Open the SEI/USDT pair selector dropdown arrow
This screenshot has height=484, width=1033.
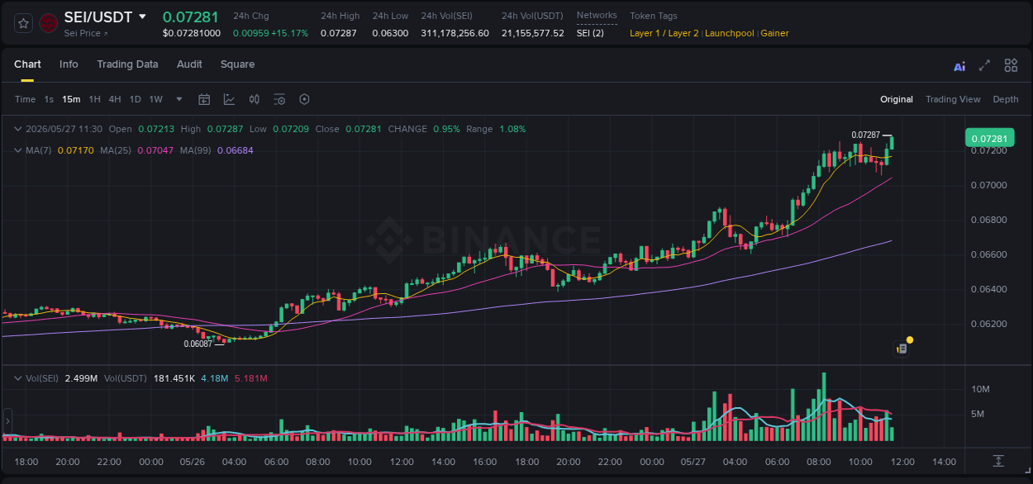pyautogui.click(x=142, y=17)
